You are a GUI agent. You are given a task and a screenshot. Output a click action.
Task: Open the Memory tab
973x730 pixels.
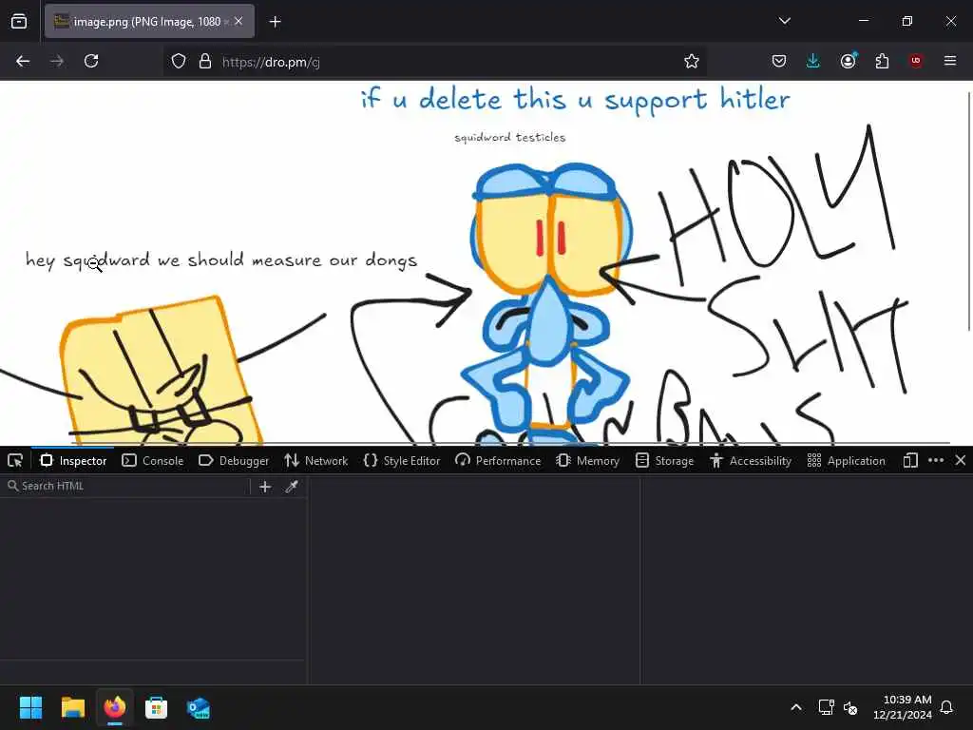click(587, 461)
